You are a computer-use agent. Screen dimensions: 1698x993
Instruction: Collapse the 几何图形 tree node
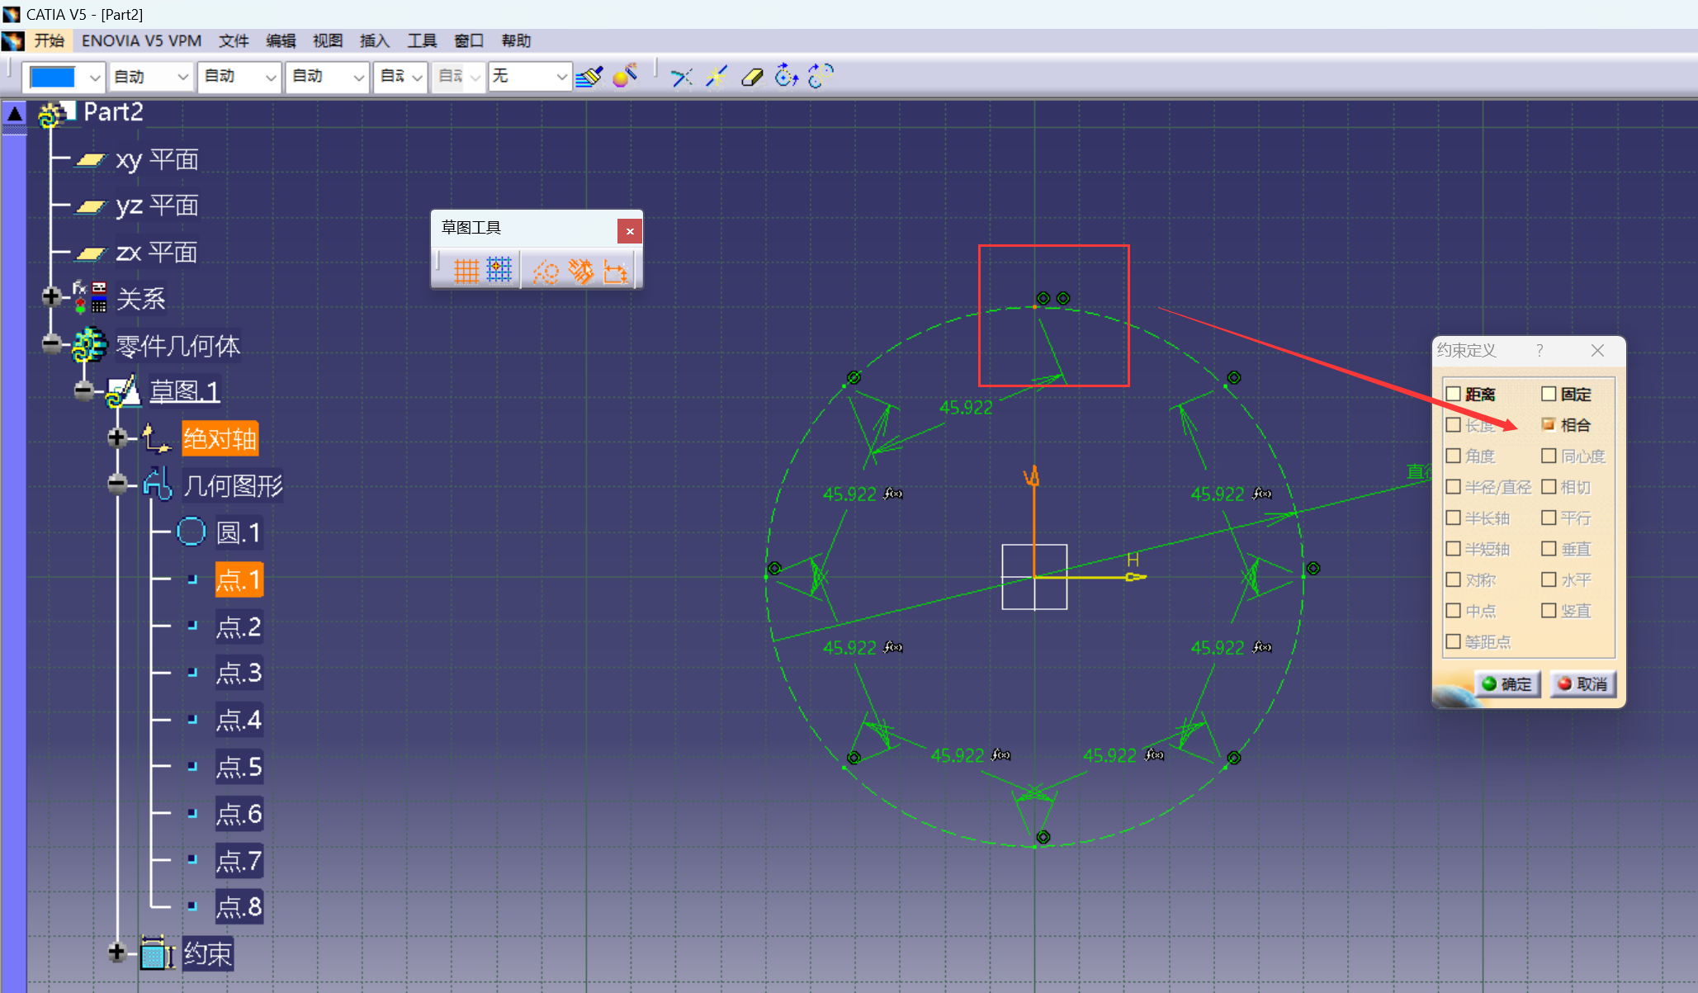[117, 484]
